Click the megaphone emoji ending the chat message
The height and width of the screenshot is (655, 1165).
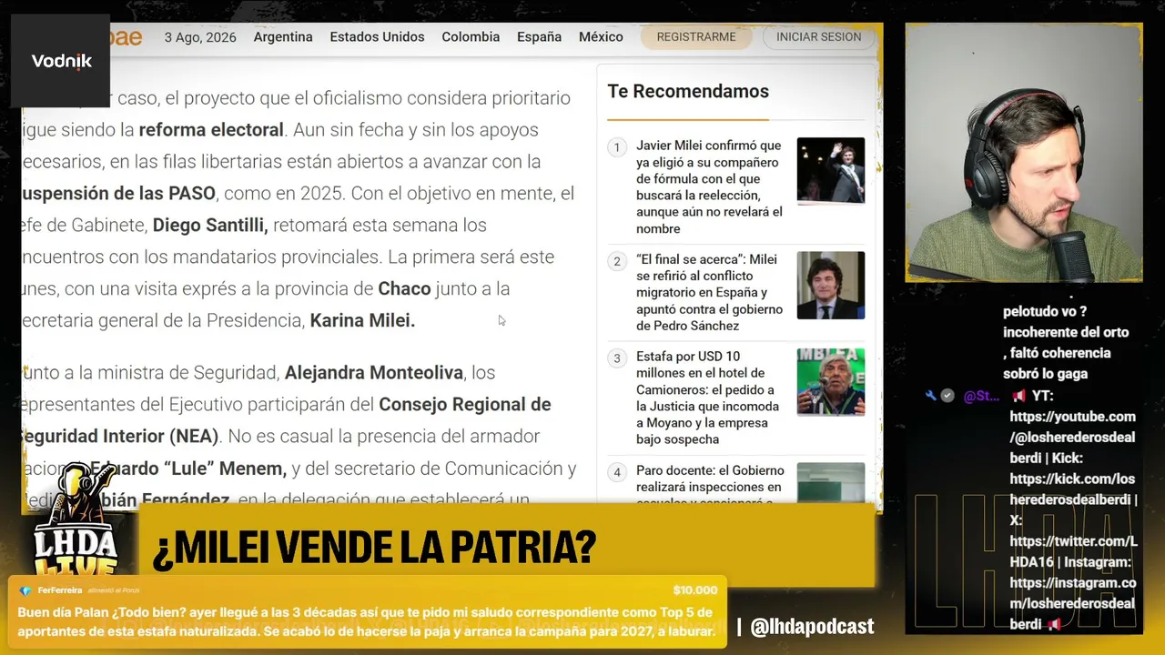[x=1054, y=625]
